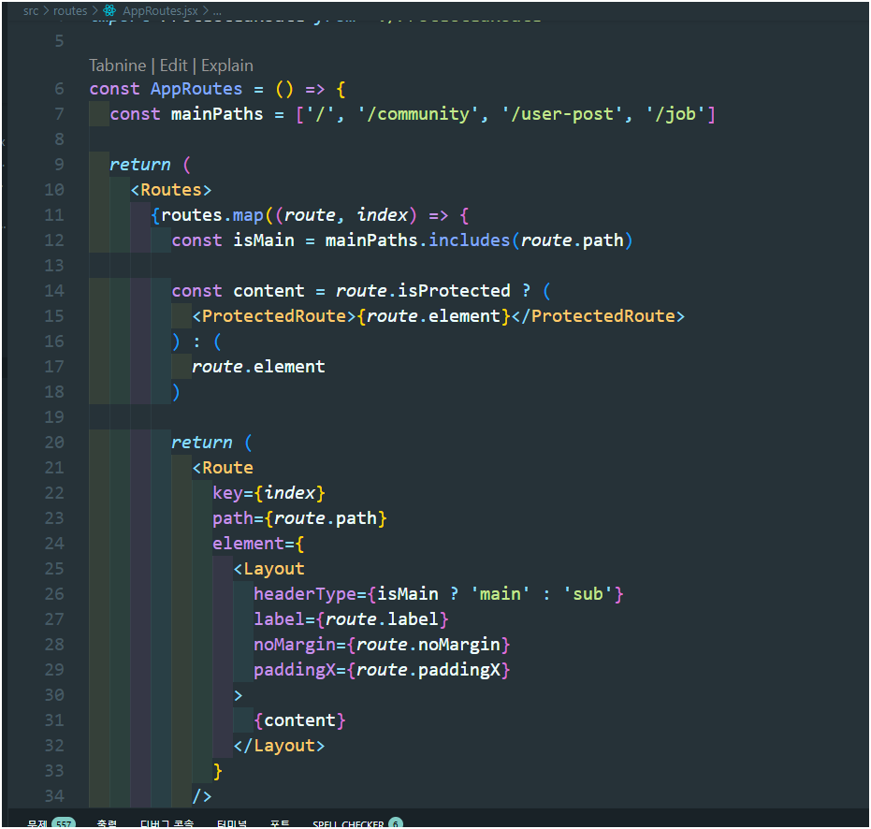Image resolution: width=871 pixels, height=829 pixels.
Task: Click the Explain code lens link
Action: [226, 65]
